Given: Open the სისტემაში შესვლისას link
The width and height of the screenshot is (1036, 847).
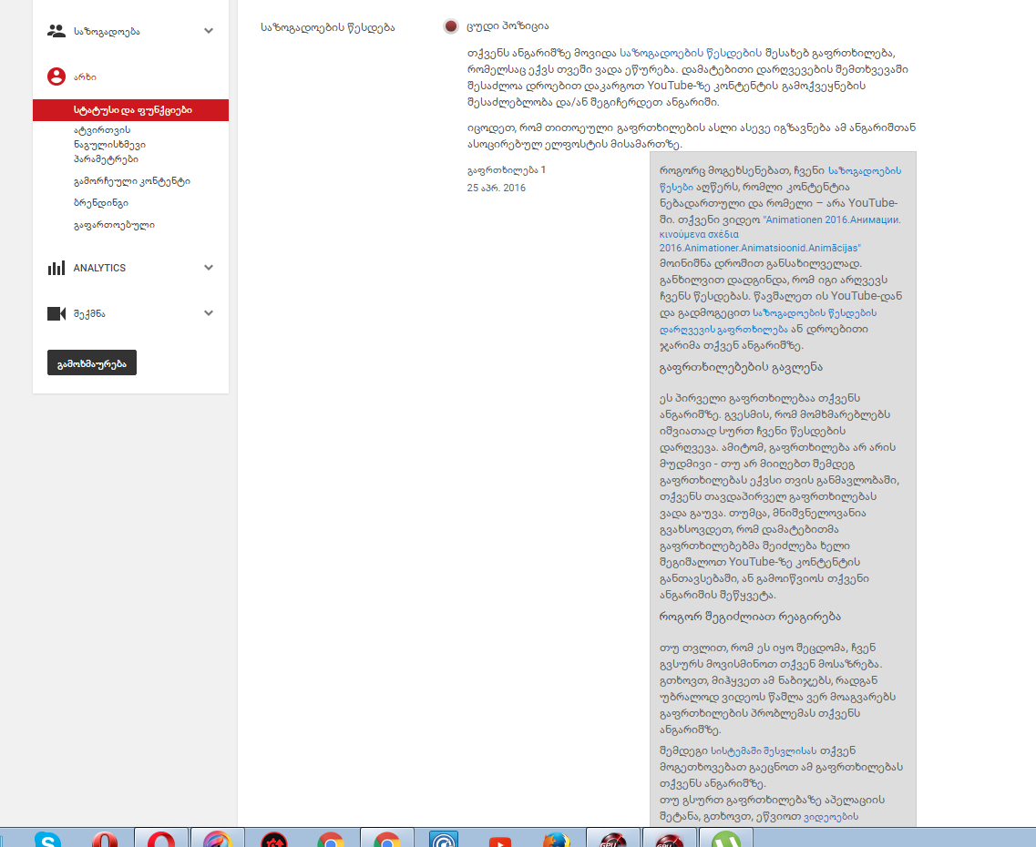Looking at the screenshot, I should coord(764,750).
